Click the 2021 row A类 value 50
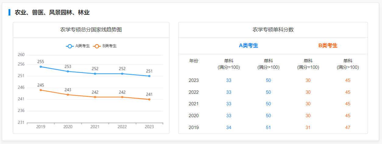382x144 pixels. (268, 104)
